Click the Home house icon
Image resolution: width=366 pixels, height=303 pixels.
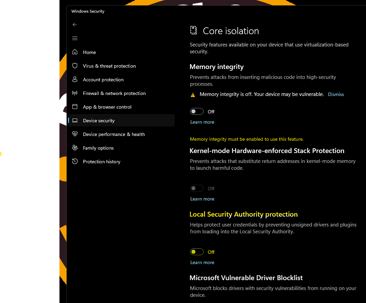click(75, 52)
